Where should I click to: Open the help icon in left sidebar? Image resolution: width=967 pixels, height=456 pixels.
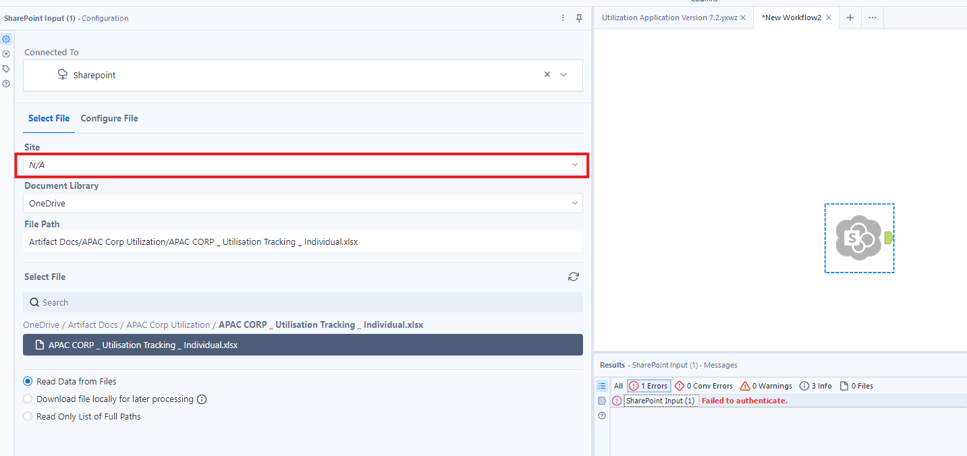(x=6, y=83)
